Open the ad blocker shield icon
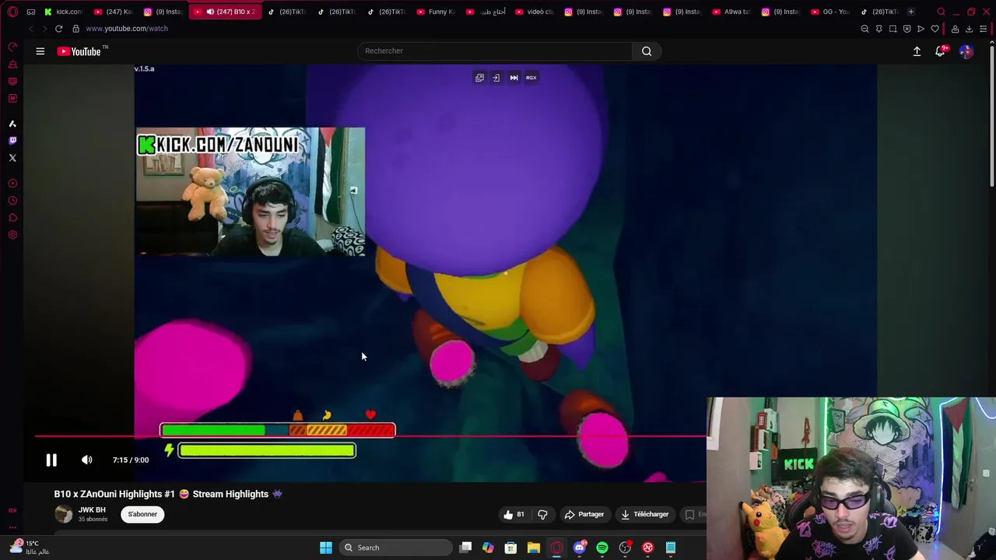The height and width of the screenshot is (560, 996). 907,29
